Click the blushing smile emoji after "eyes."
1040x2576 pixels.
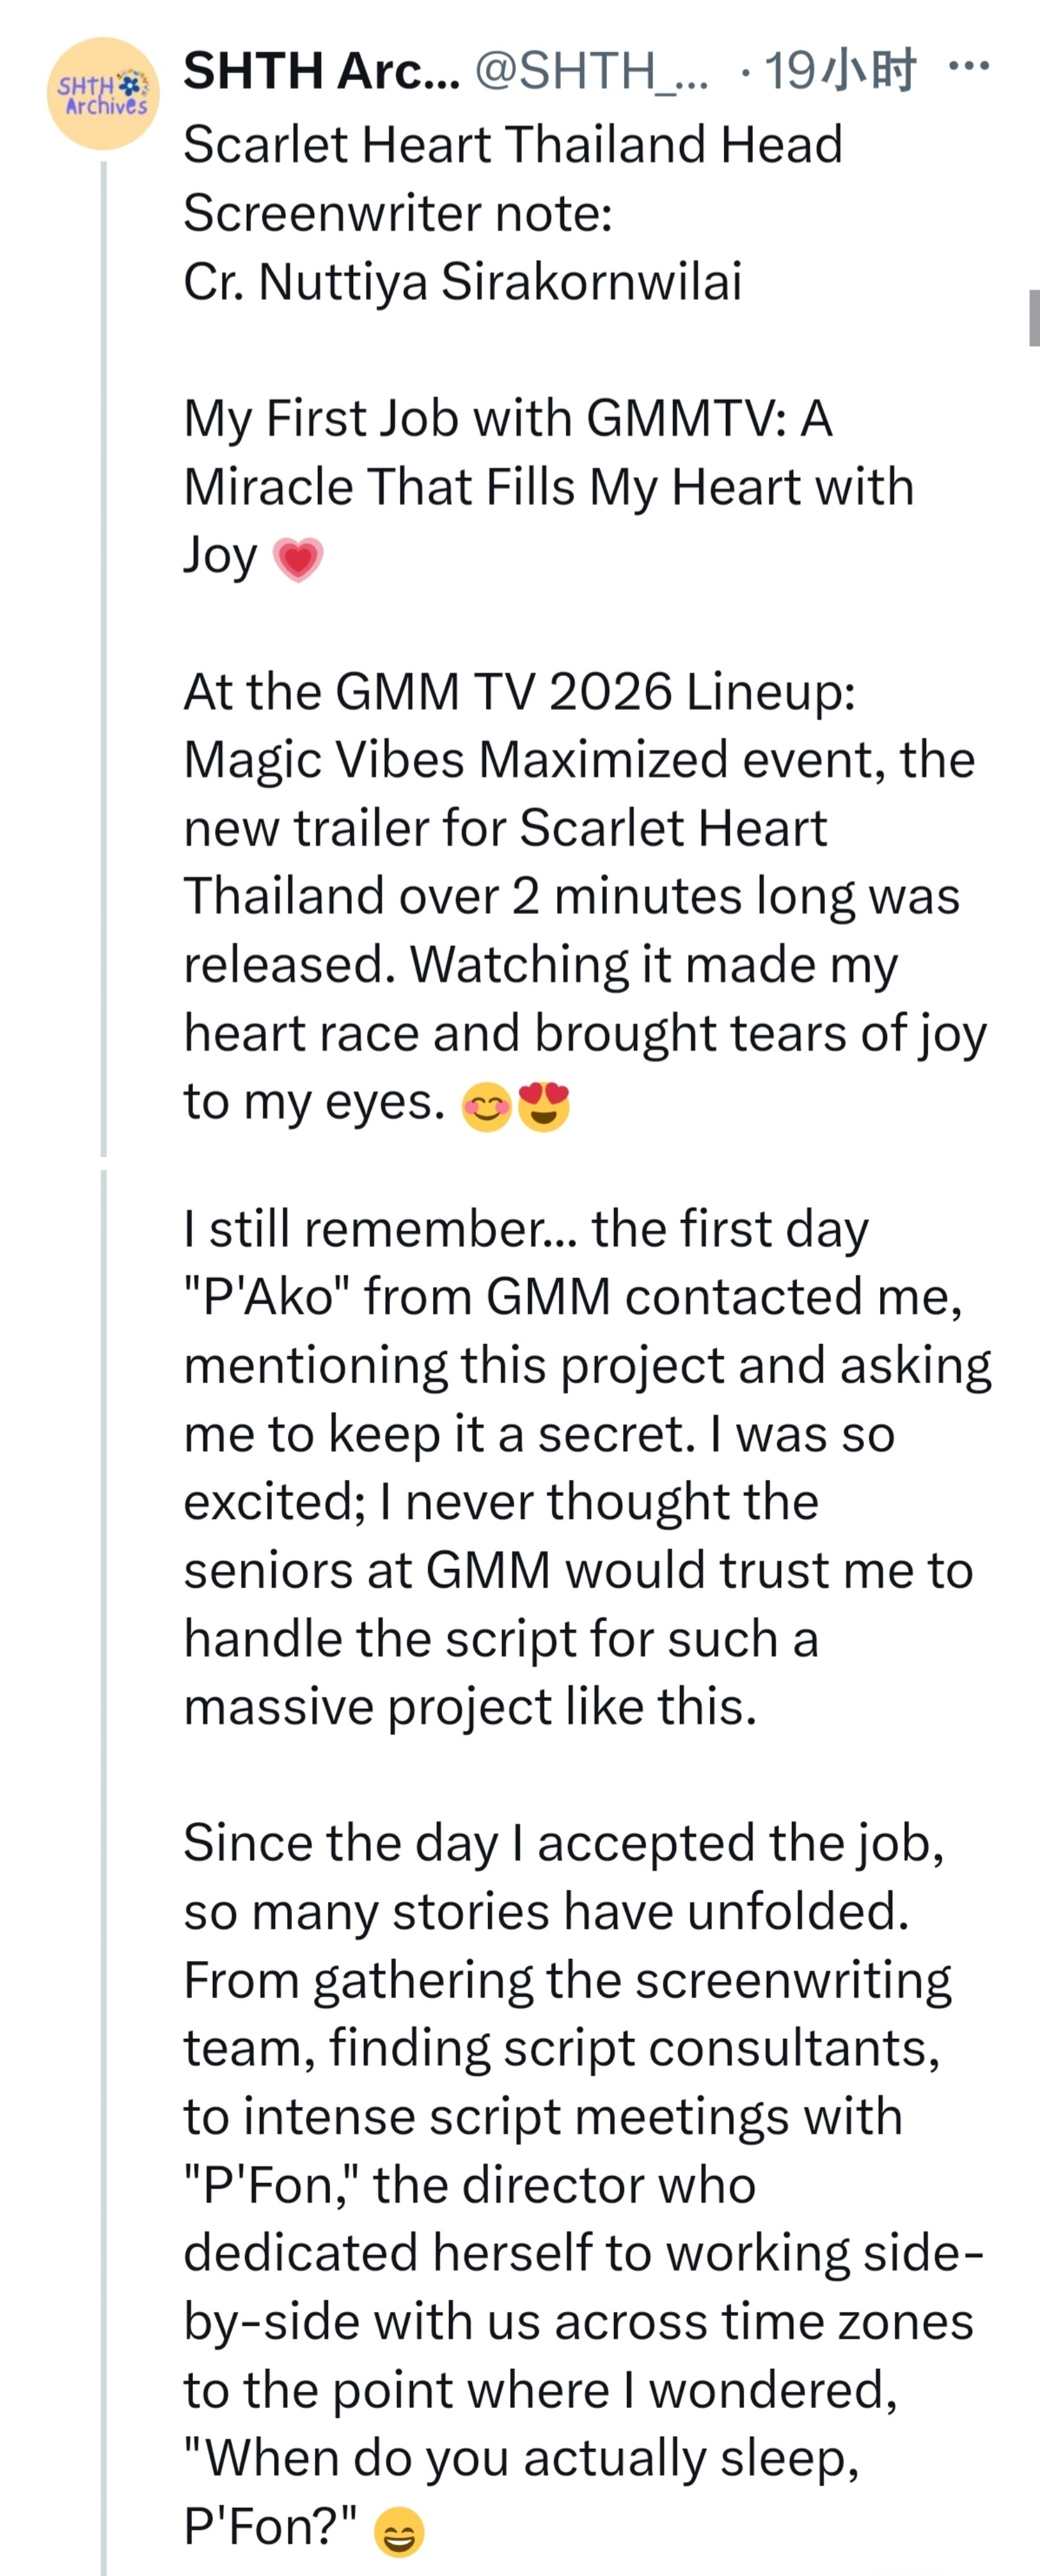tap(486, 1107)
